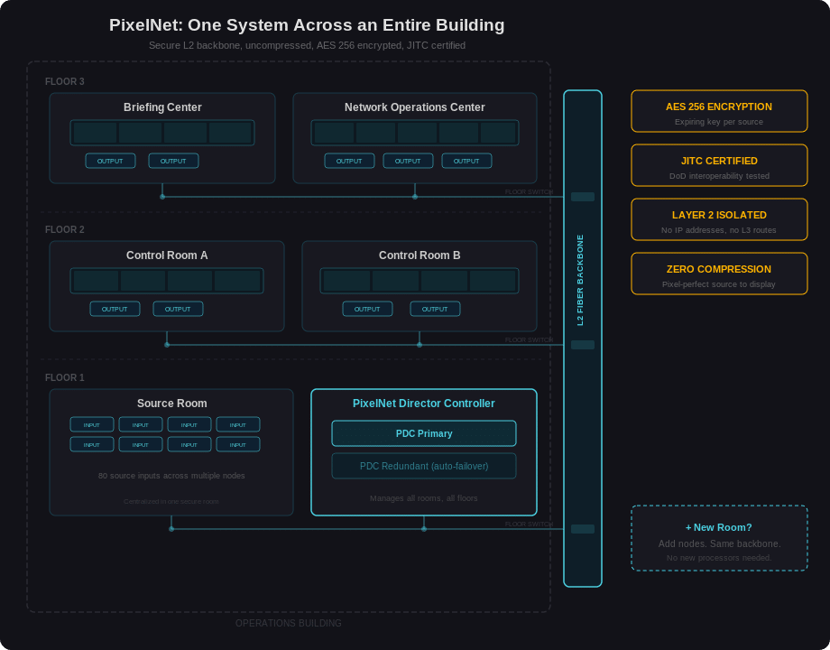
Task: Click the right OUTPUT node in Control Room A
Action: (x=178, y=309)
